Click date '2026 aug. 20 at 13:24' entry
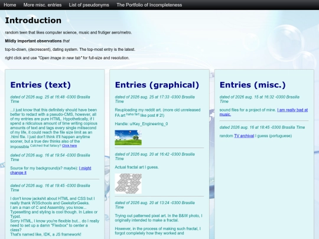This screenshot has width=319, height=239. click(155, 205)
